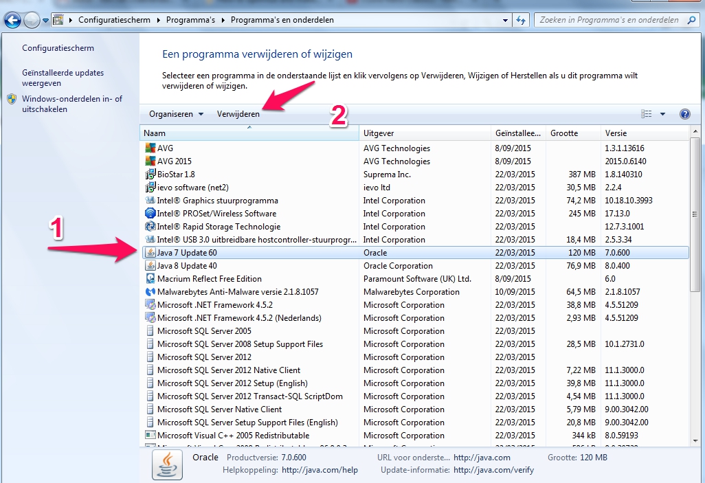This screenshot has width=705, height=483.
Task: Open Geïnstalleerde updates weergeven link
Action: (63, 78)
